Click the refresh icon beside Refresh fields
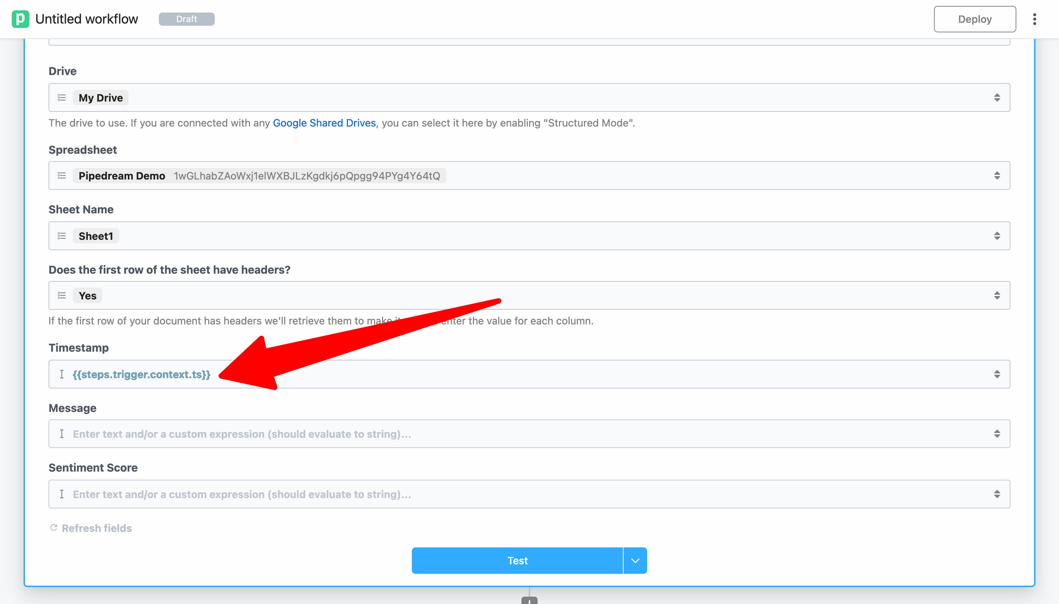The image size is (1059, 604). (53, 527)
